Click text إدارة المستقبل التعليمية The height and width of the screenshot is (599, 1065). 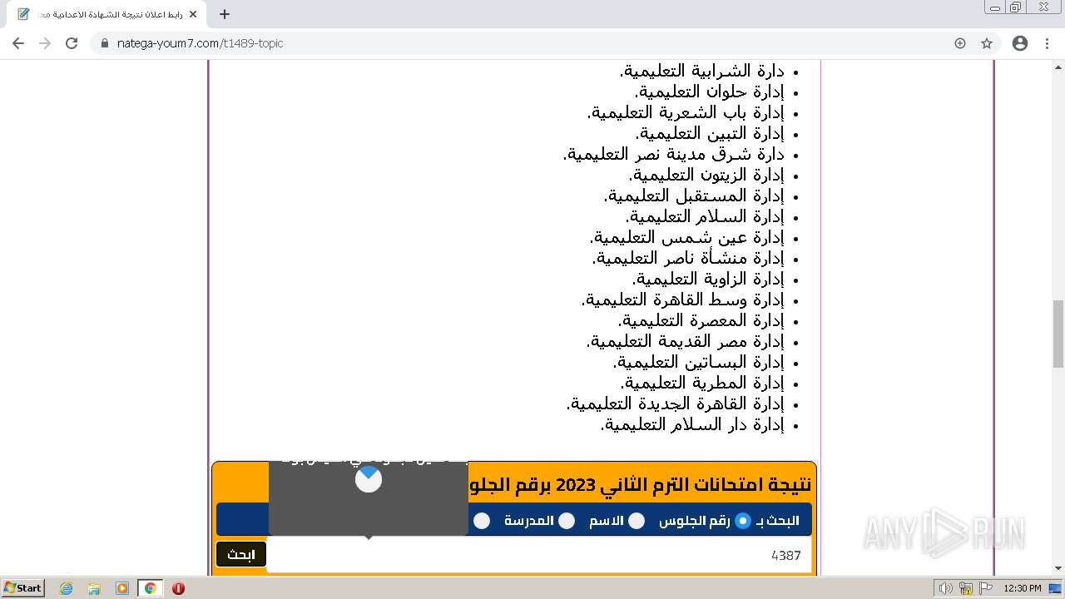694,196
